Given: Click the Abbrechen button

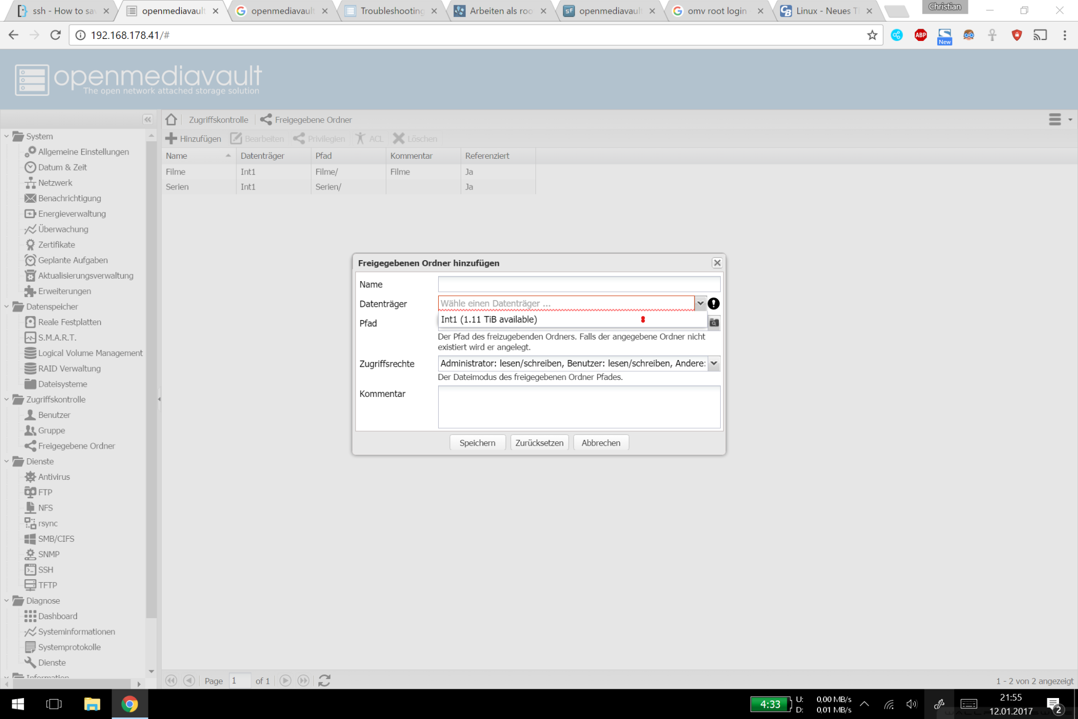Looking at the screenshot, I should (600, 443).
